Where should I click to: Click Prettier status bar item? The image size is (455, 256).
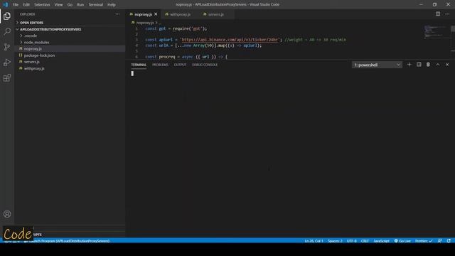pyautogui.click(x=424, y=241)
